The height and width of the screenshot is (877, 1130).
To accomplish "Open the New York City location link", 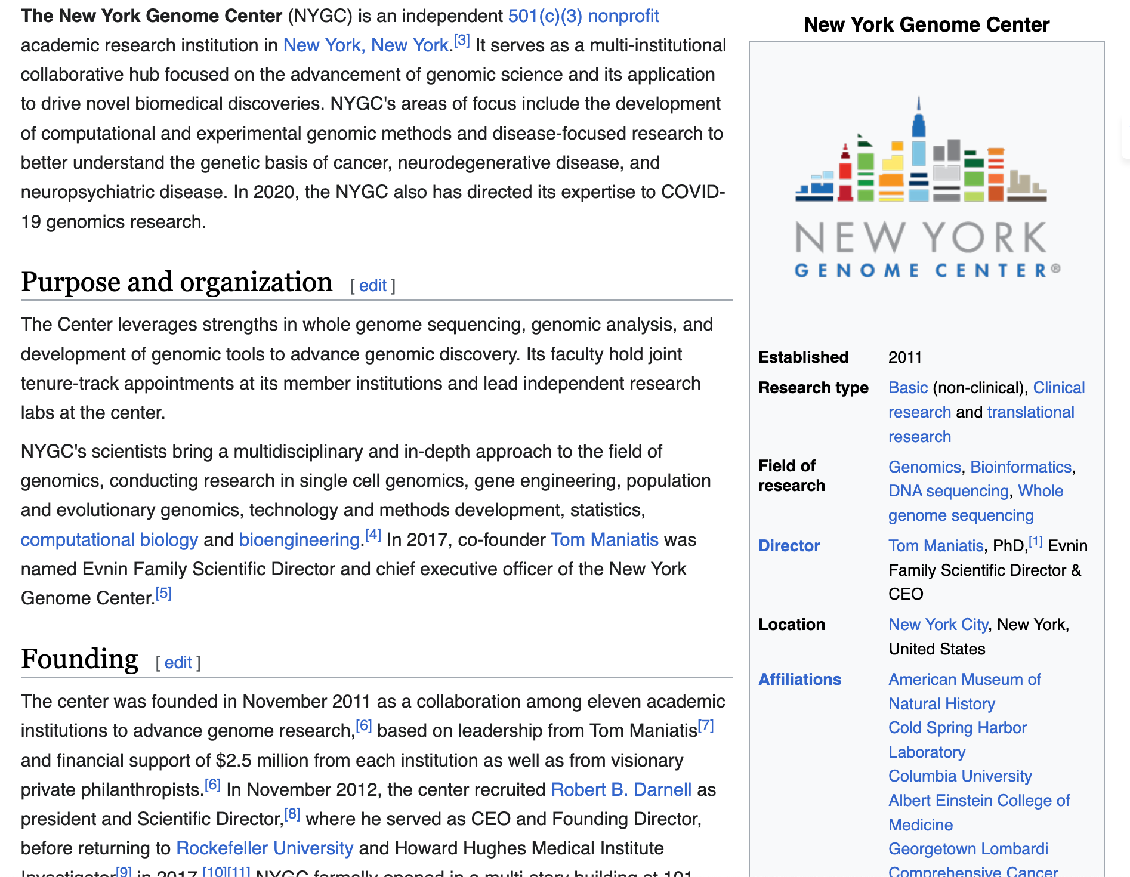I will click(x=938, y=625).
